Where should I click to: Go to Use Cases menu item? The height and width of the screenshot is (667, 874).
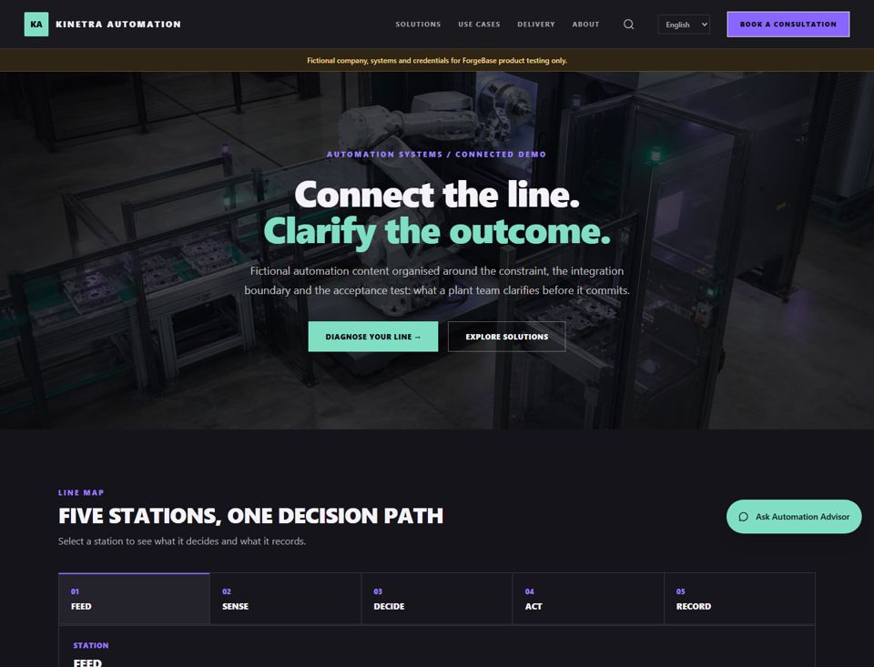(x=480, y=25)
